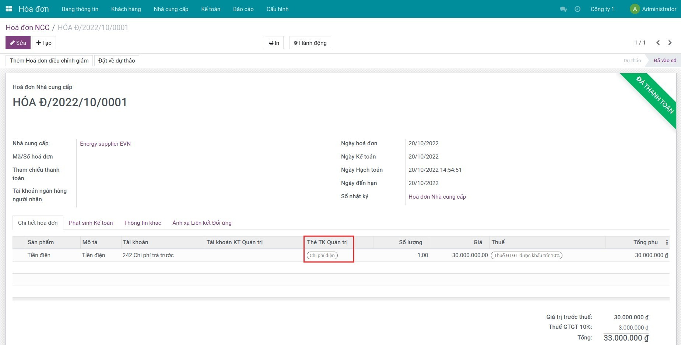681x345 pixels.
Task: Click the Administrator avatar icon
Action: point(635,9)
